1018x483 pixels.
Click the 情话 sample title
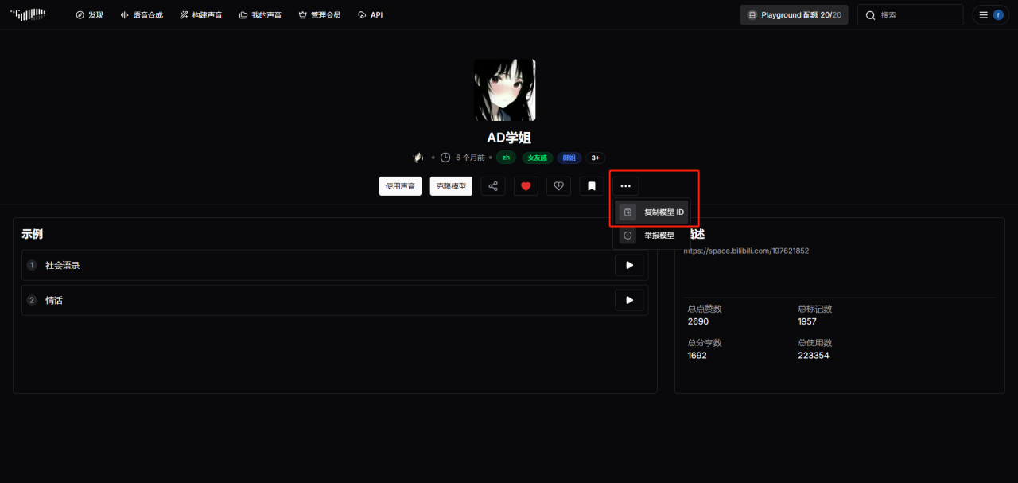[54, 301]
